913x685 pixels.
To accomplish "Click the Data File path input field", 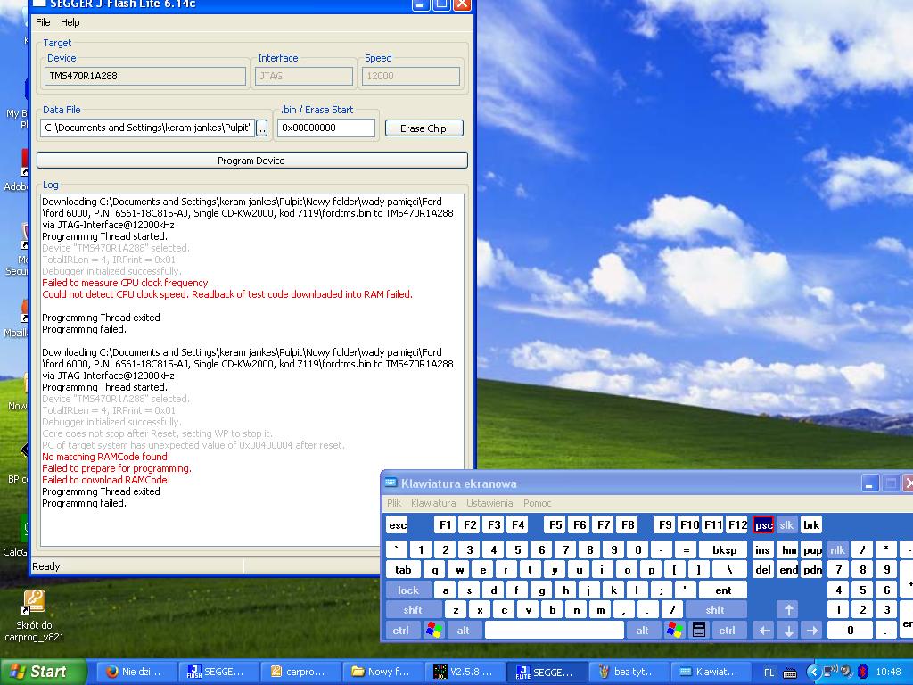I will (x=147, y=128).
